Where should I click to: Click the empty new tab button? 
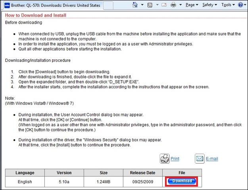[110, 6]
